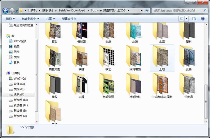Create a folder with 新建文件夹

69,19
